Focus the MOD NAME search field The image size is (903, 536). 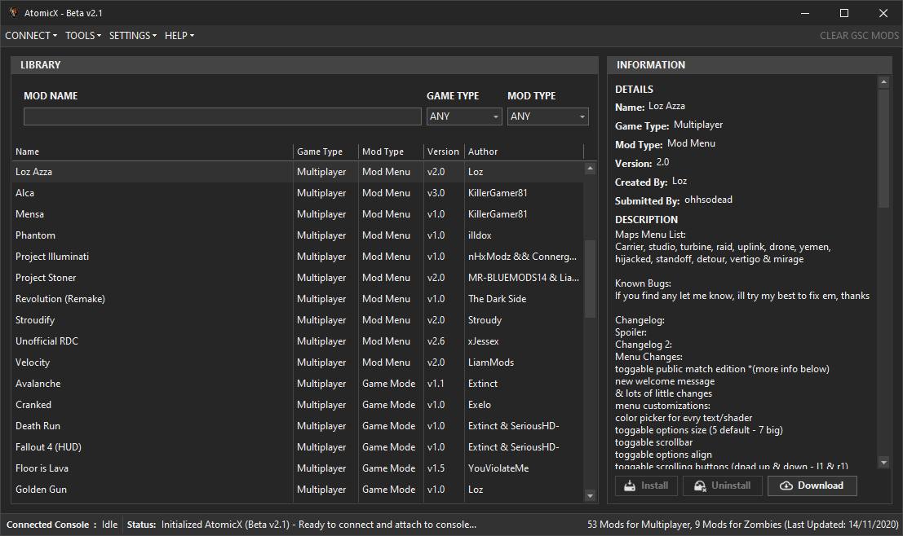click(x=222, y=116)
